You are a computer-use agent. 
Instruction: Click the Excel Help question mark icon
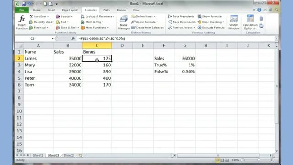[x=260, y=10]
